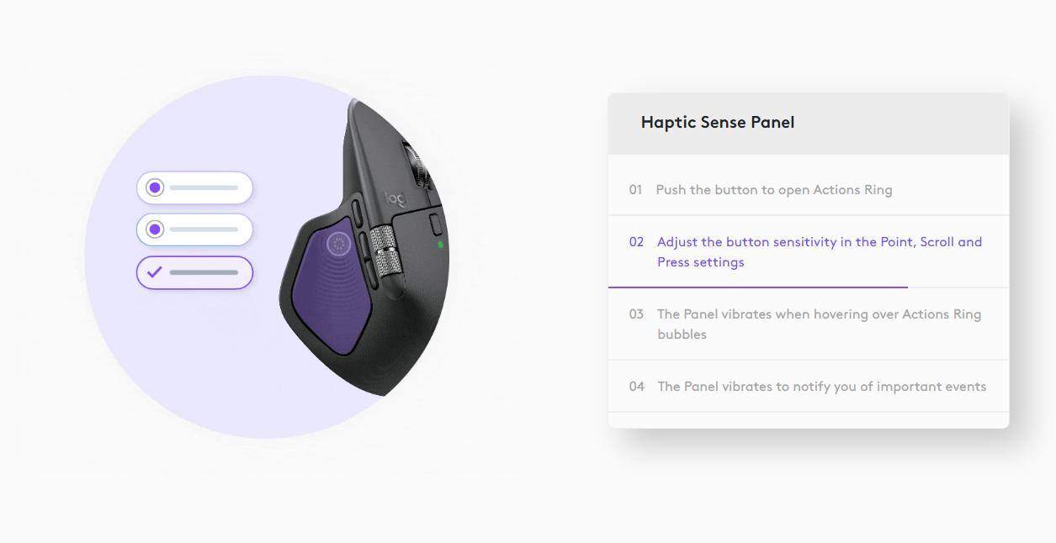Click the green LED indicator on the mouse
This screenshot has width=1056, height=543.
coord(440,245)
